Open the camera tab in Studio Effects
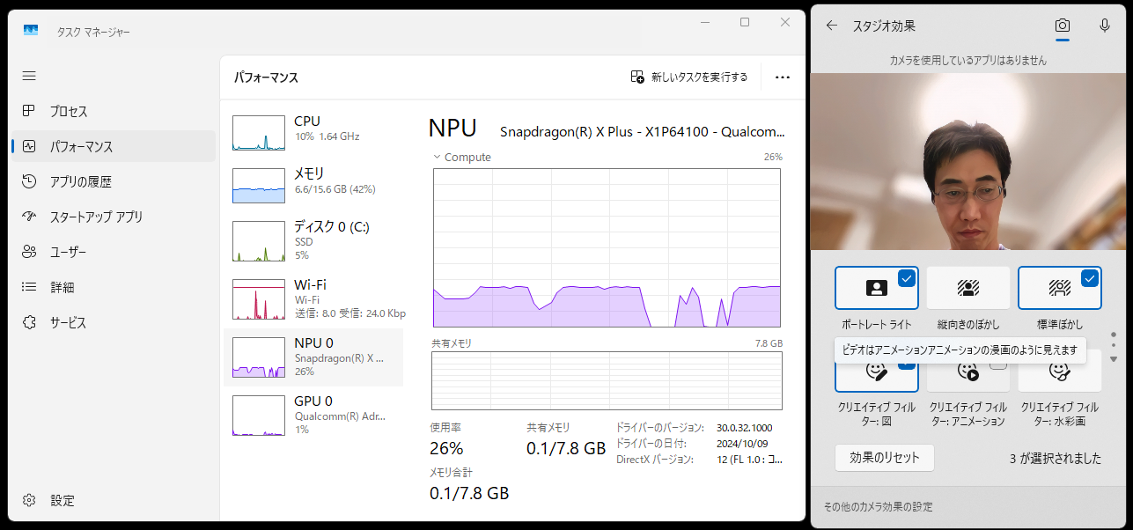 click(x=1063, y=26)
